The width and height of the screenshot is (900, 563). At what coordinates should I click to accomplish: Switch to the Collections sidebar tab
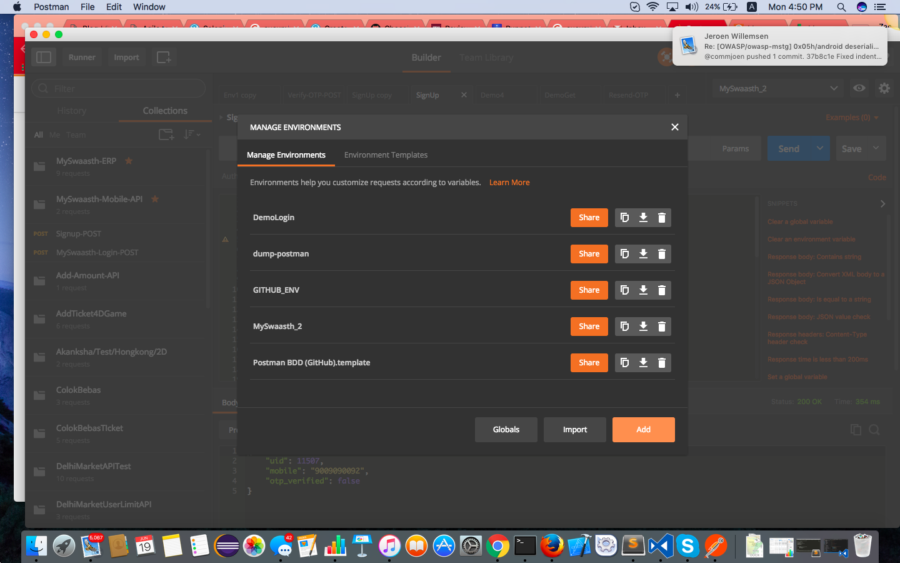(165, 111)
